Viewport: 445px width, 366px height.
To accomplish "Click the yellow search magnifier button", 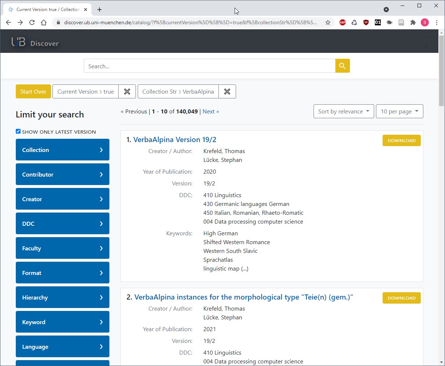I will tap(342, 66).
